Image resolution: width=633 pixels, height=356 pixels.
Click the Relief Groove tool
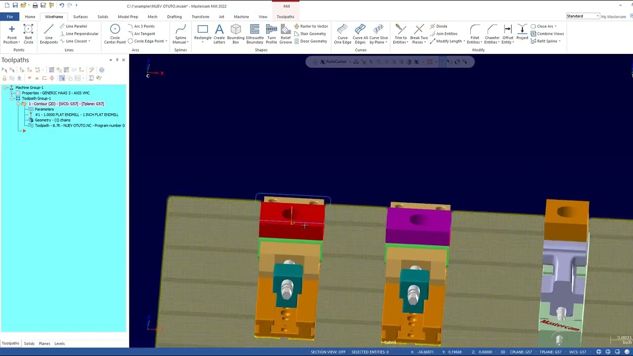pos(285,34)
